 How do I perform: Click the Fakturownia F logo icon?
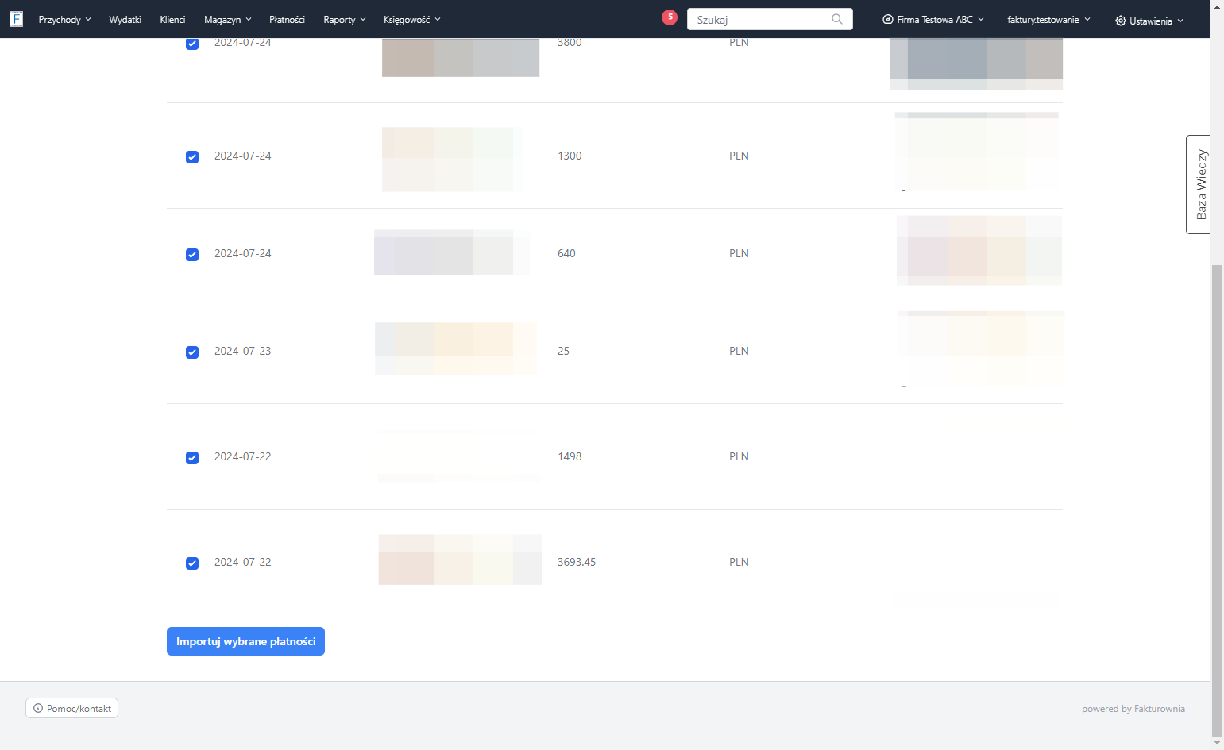(x=16, y=19)
